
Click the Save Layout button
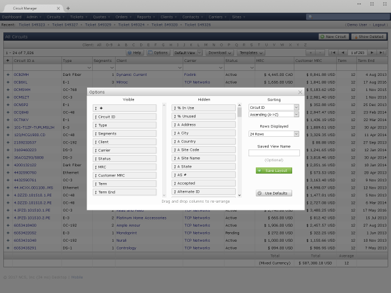point(274,170)
